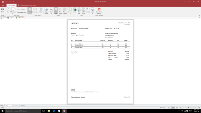Select Portrait page orientation

coord(30,10)
